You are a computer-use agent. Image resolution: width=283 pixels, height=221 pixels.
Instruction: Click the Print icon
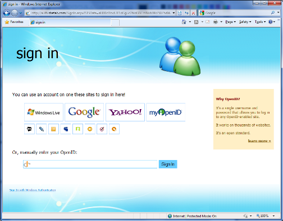tap(216, 22)
